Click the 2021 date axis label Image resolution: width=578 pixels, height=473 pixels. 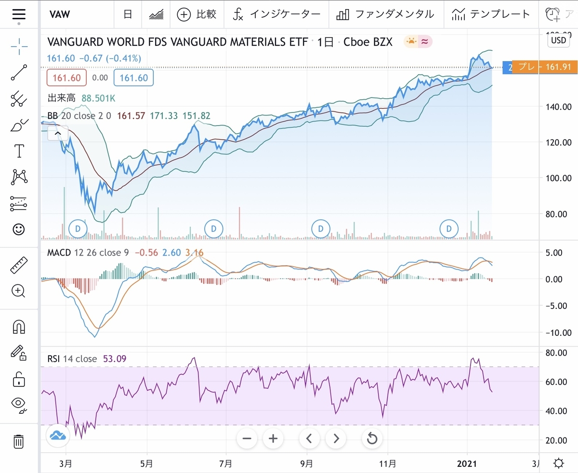click(x=466, y=463)
